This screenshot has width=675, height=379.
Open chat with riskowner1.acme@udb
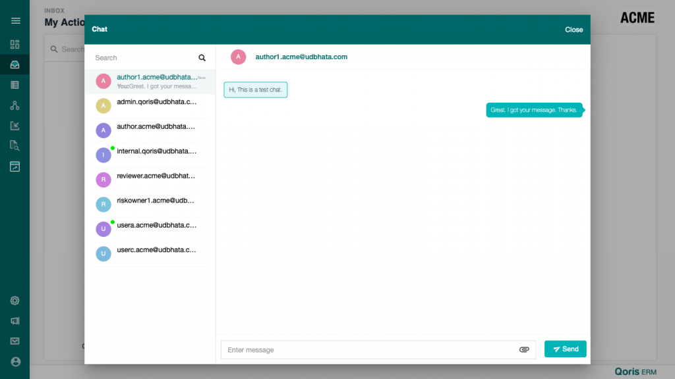[x=150, y=204]
